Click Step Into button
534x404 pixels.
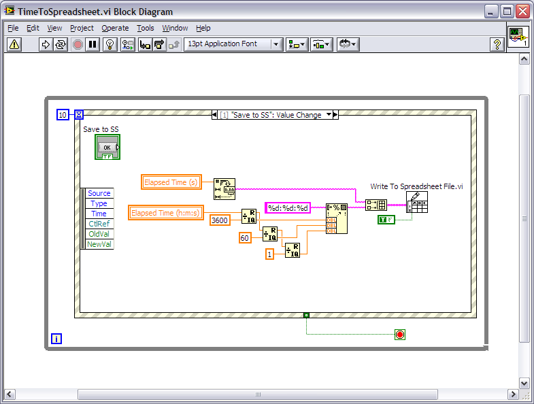click(x=145, y=45)
